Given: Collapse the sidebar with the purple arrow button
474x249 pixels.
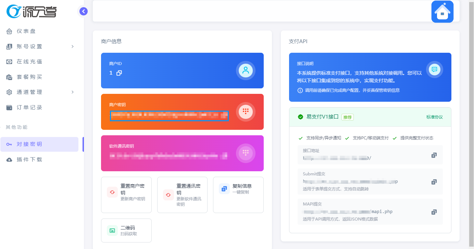Looking at the screenshot, I should click(x=84, y=11).
